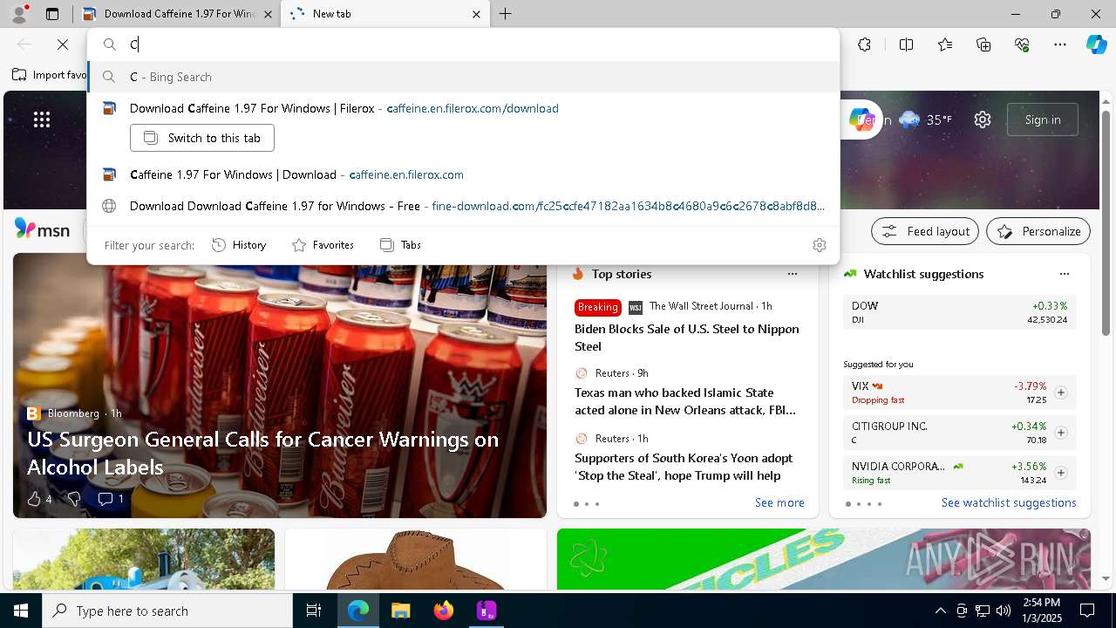Open the cowboy hat card thumbnail

coord(415,559)
